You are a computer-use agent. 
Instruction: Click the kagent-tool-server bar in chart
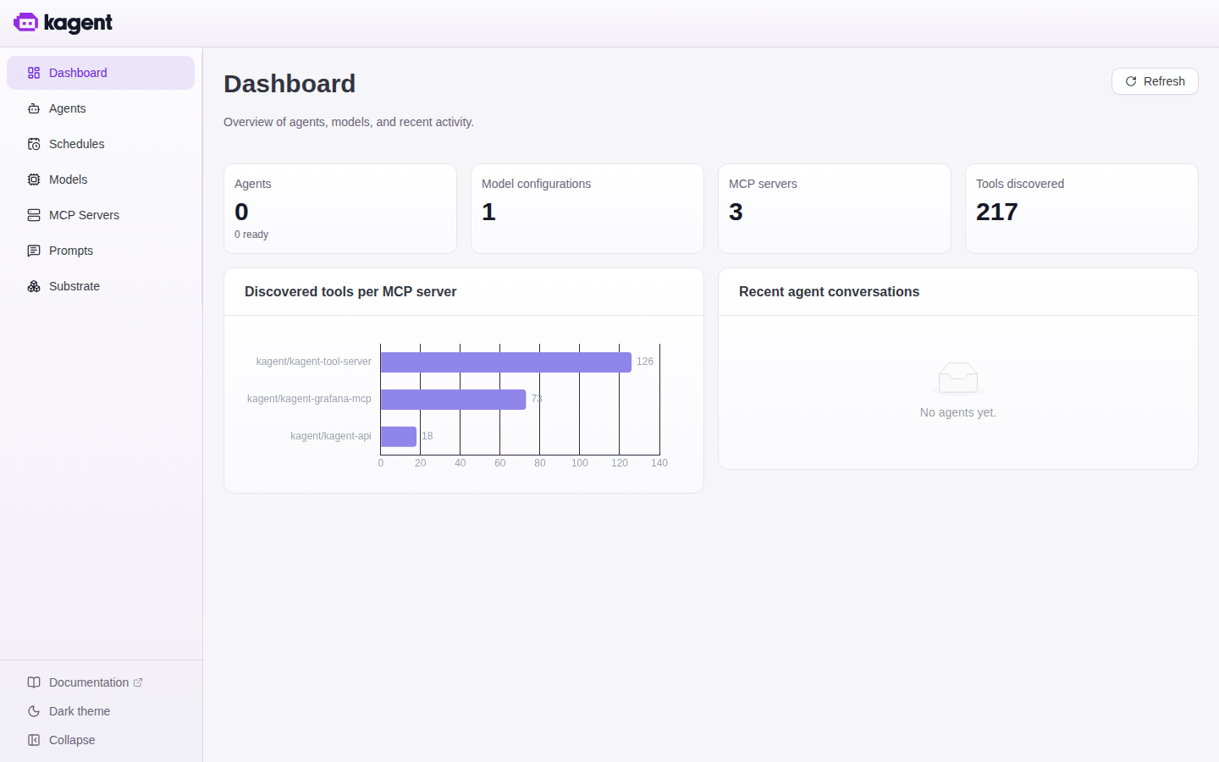point(506,362)
